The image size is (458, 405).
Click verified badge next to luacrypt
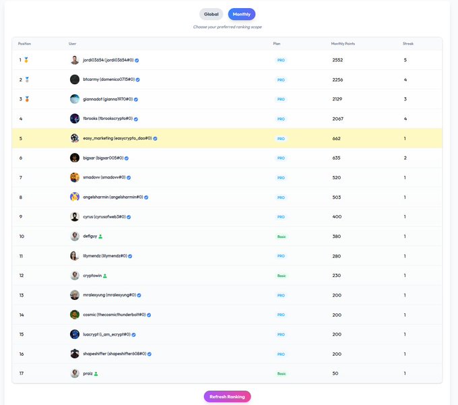click(133, 334)
